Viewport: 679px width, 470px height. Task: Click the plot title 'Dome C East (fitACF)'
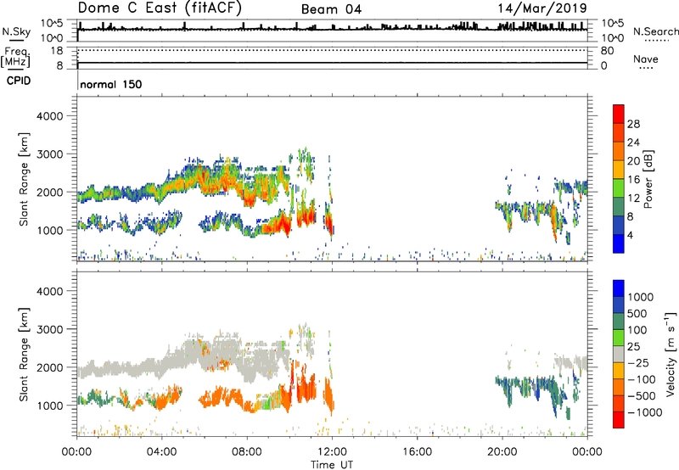(160, 8)
